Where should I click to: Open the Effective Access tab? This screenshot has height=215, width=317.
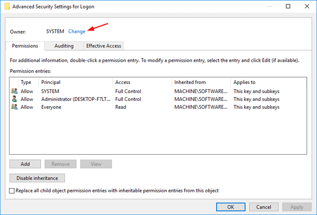tap(104, 46)
